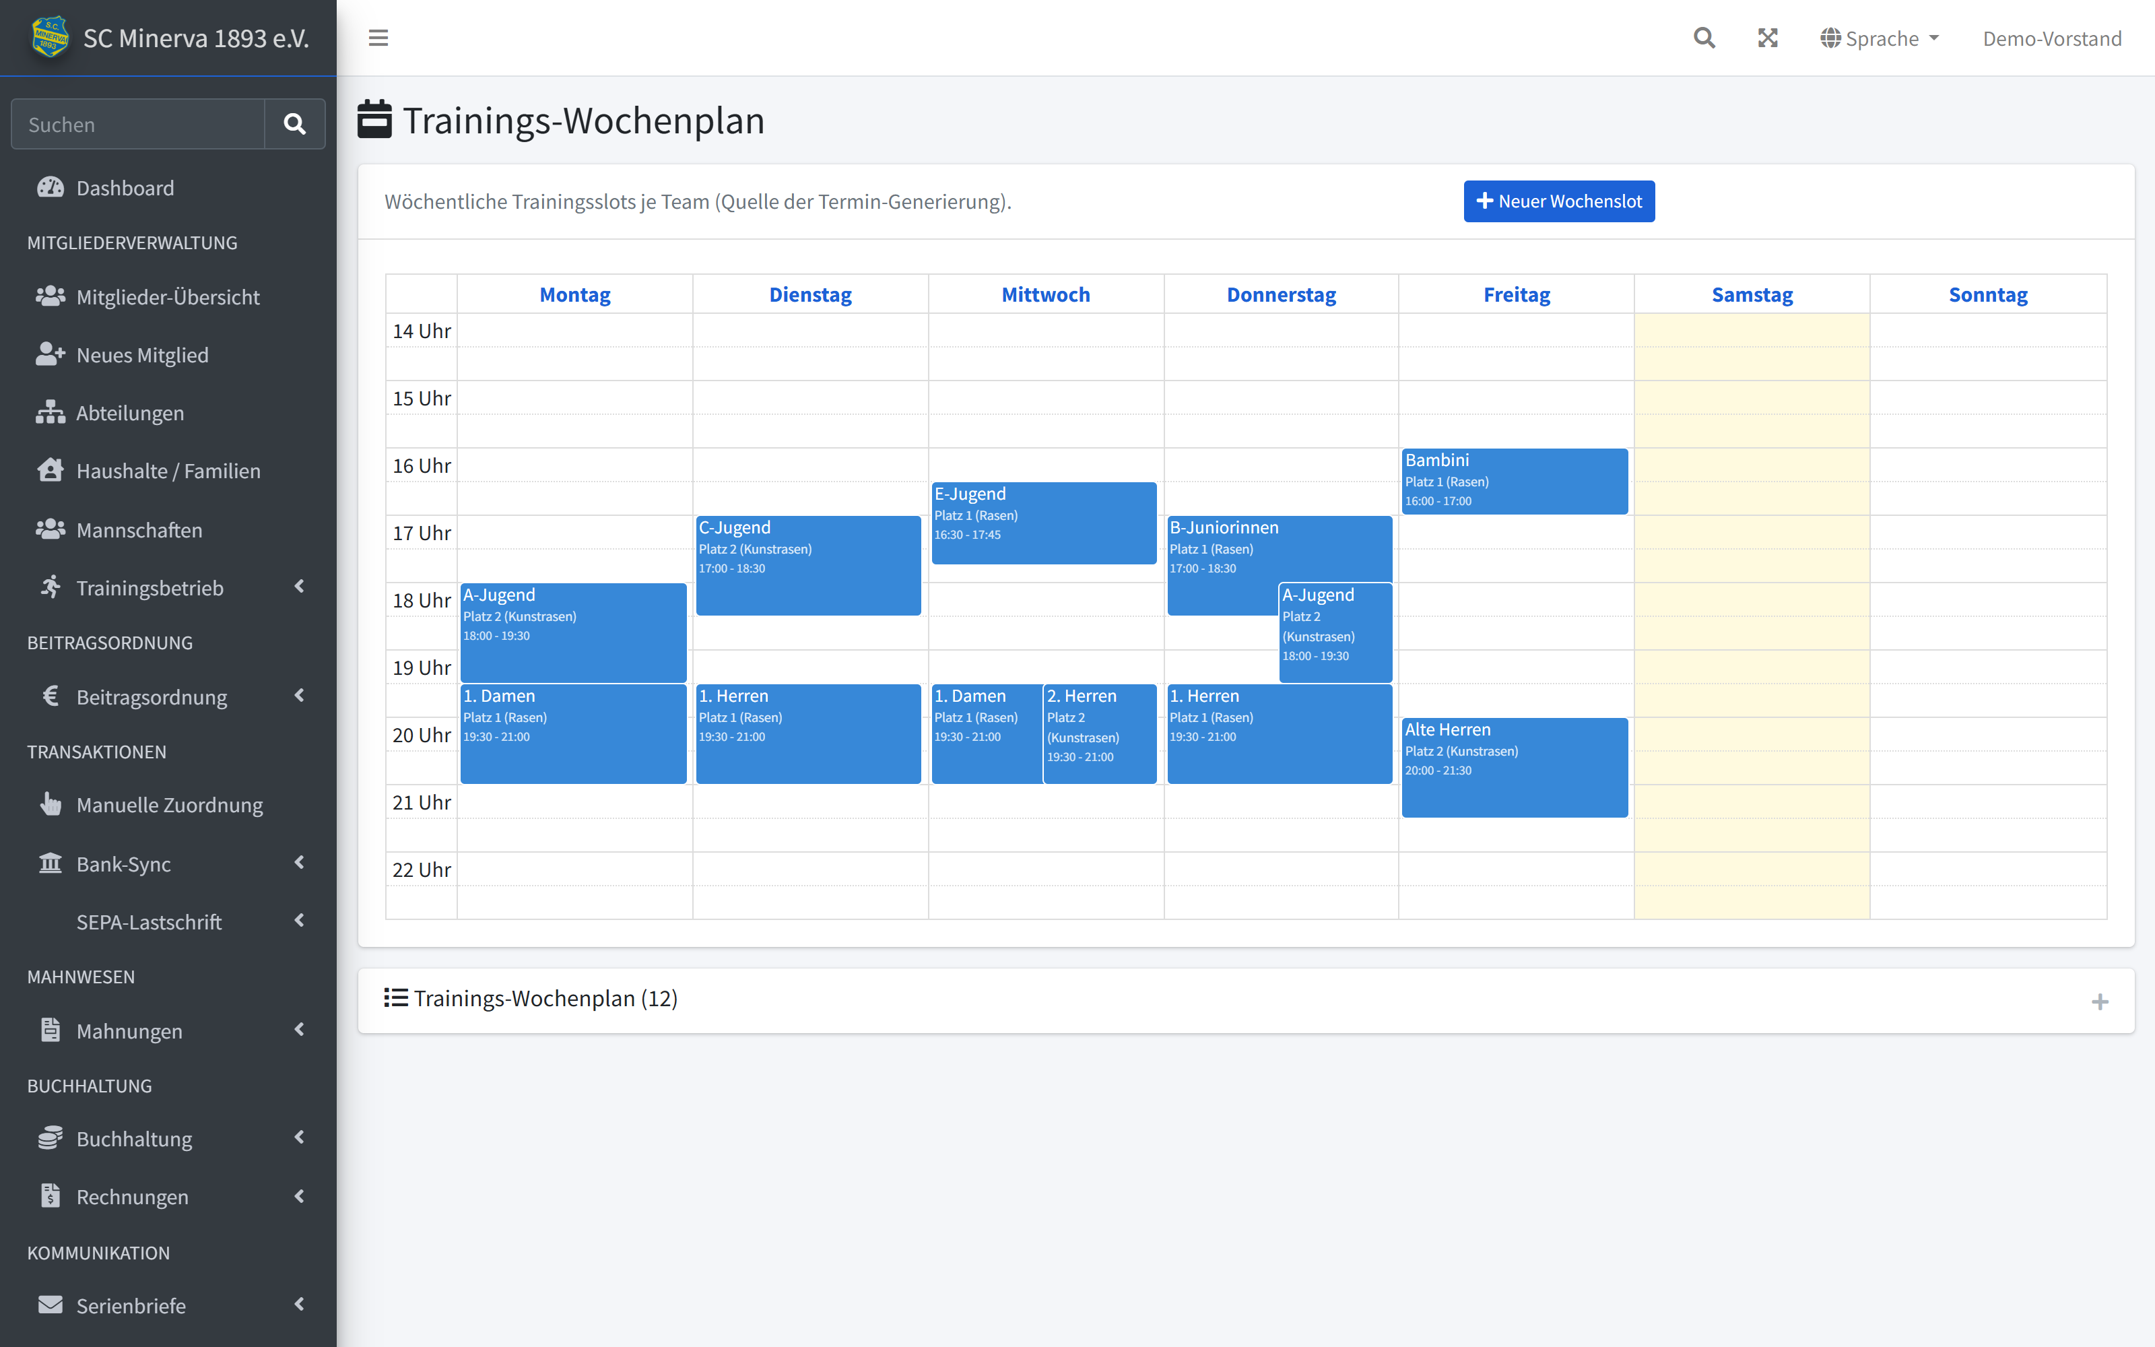This screenshot has width=2155, height=1347.
Task: Open the Demo-Vorstand user menu
Action: 2052,38
